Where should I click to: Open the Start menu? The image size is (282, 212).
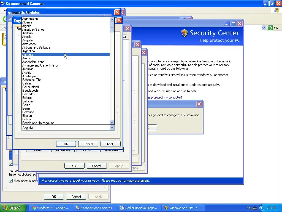point(13,208)
